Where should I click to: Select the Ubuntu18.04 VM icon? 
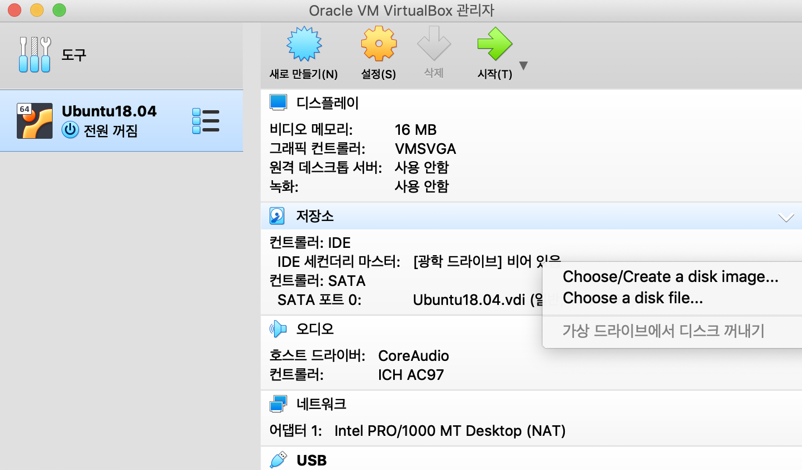35,121
